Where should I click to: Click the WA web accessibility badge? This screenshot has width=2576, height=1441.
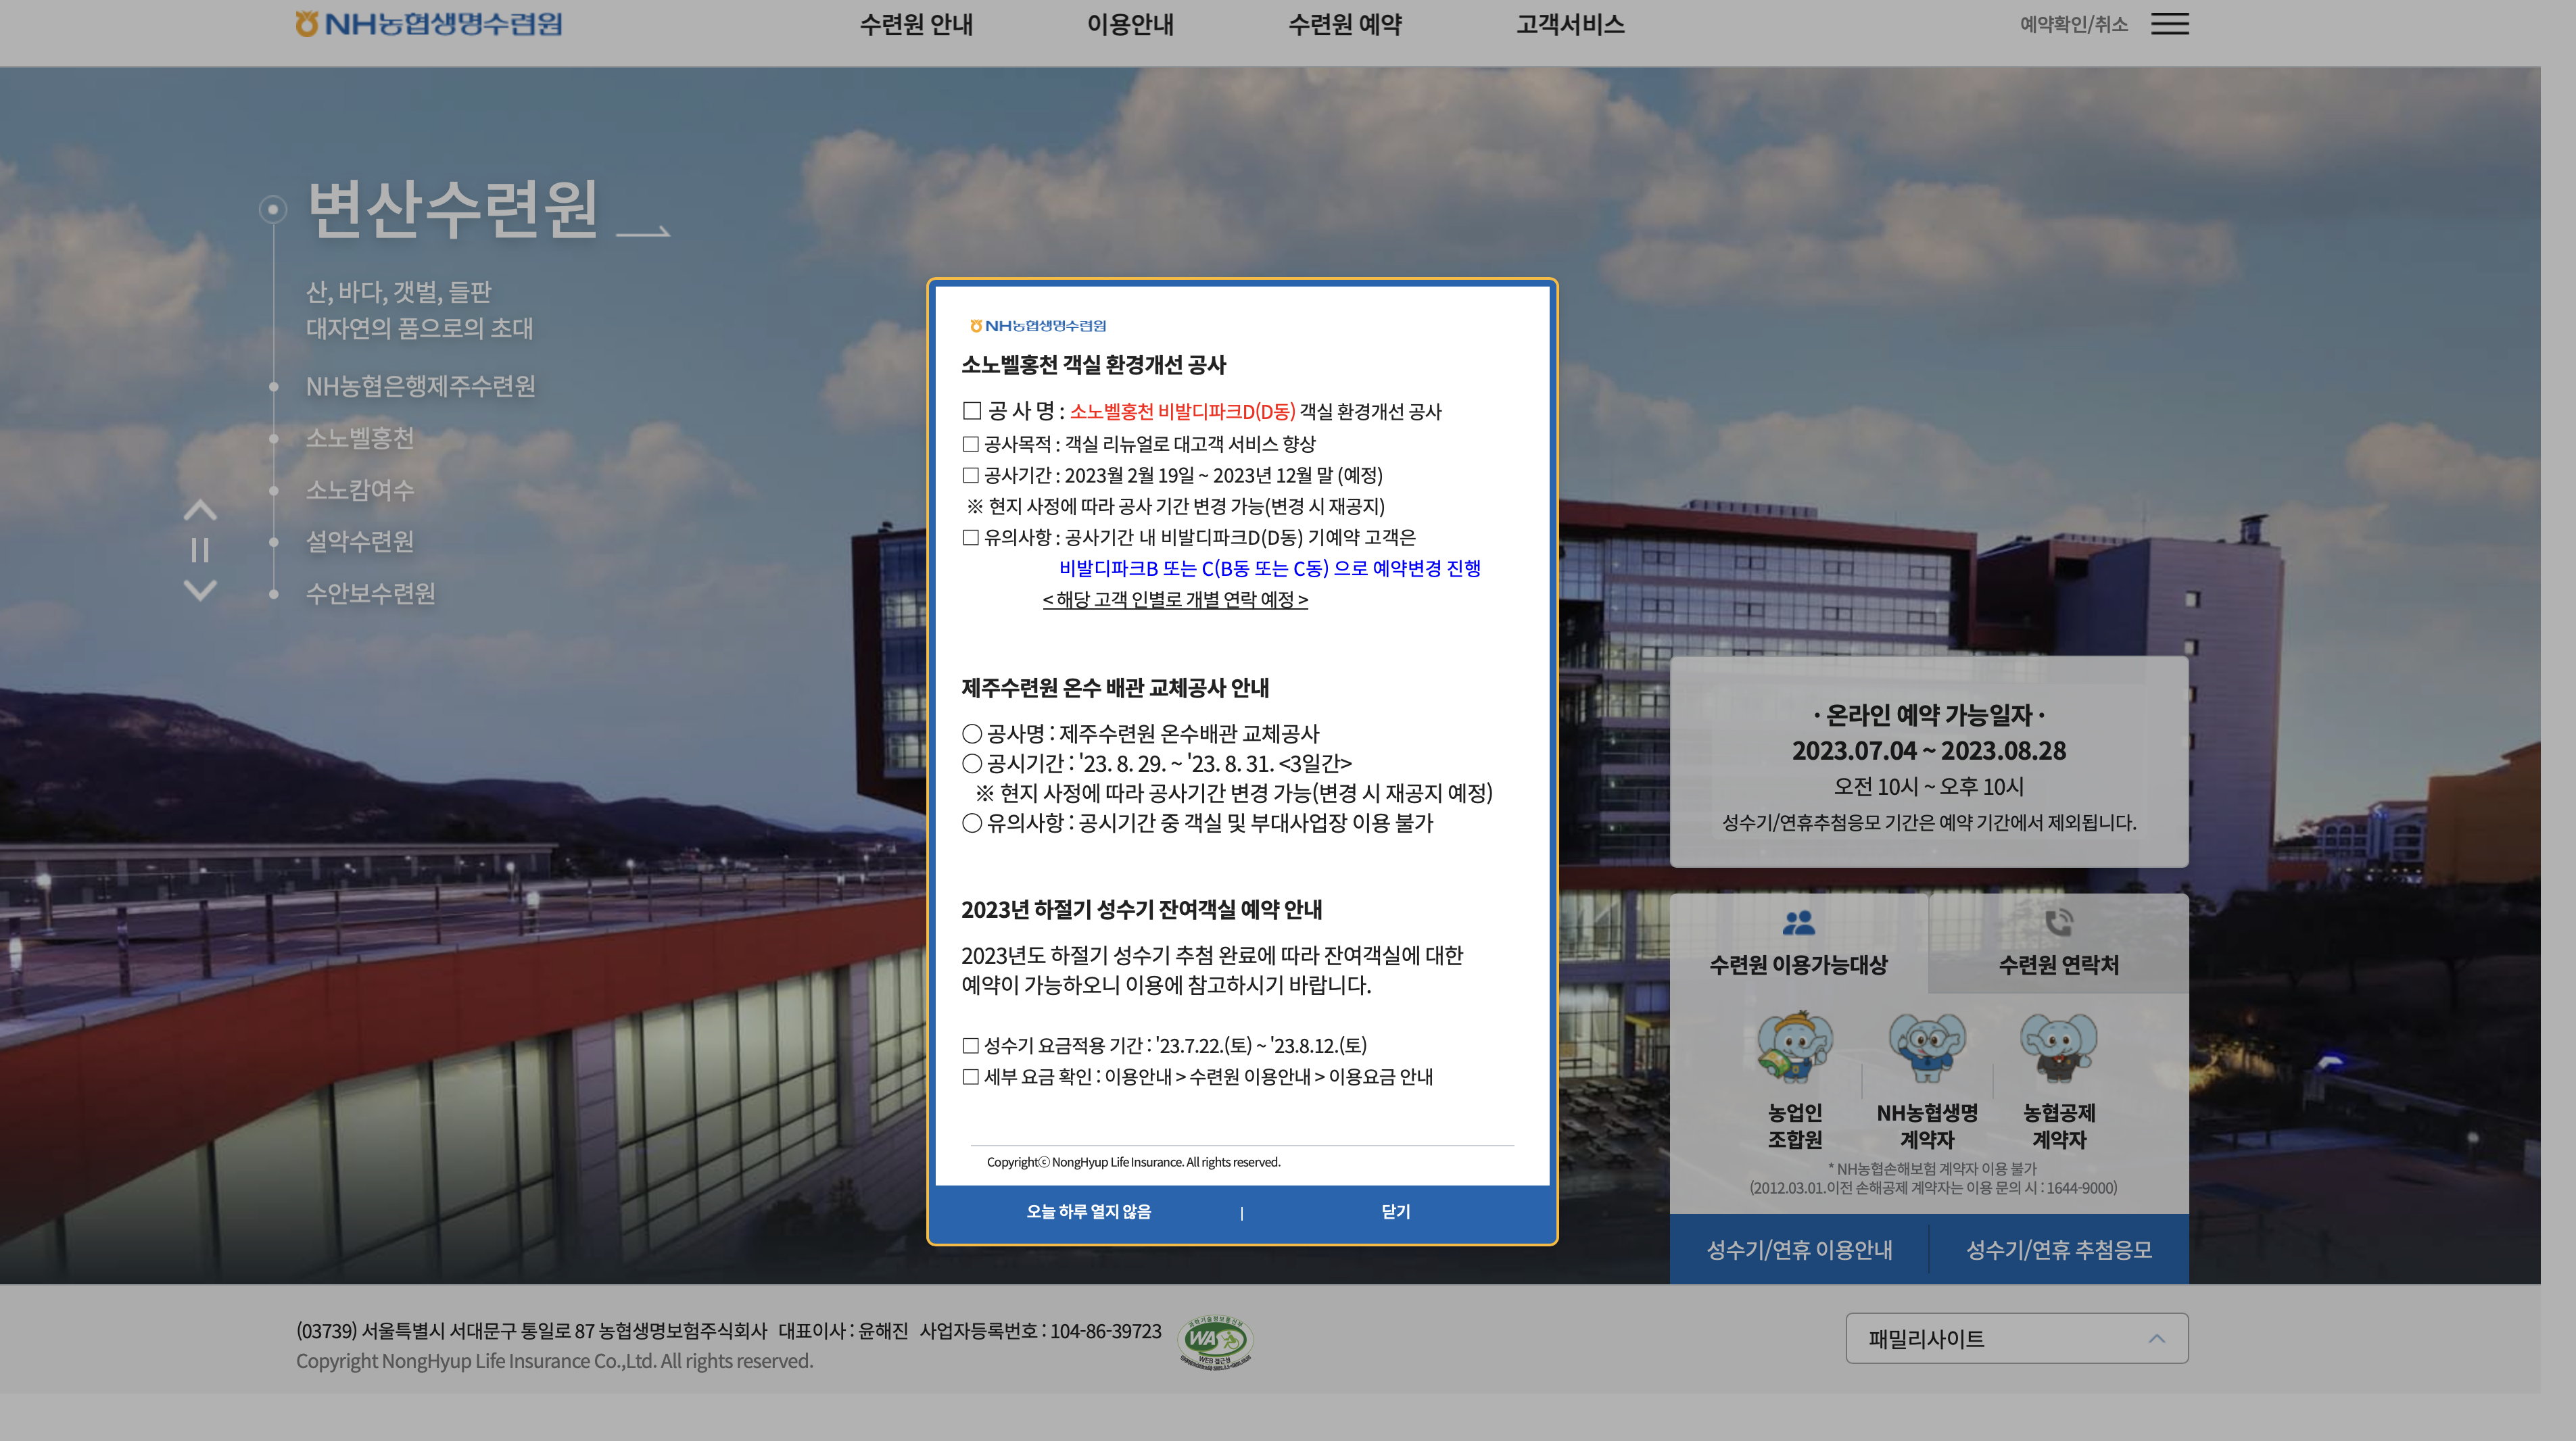[1215, 1341]
